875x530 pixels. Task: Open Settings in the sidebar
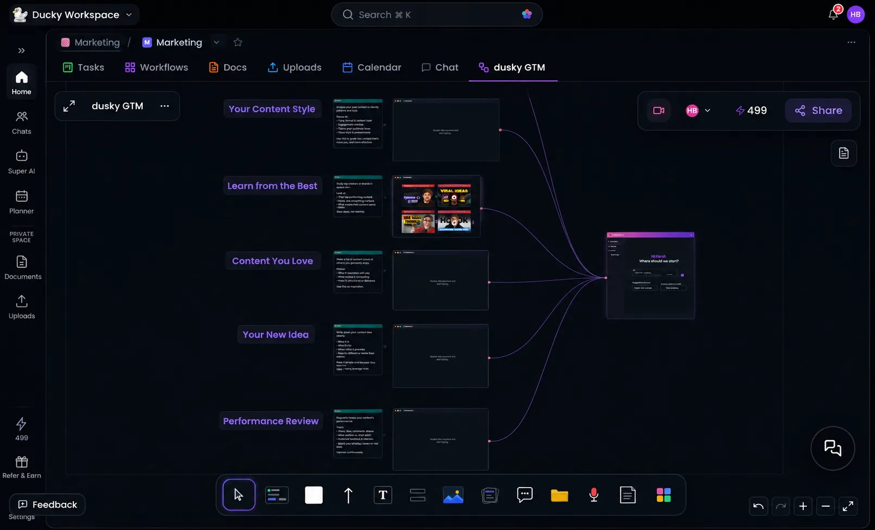(22, 517)
